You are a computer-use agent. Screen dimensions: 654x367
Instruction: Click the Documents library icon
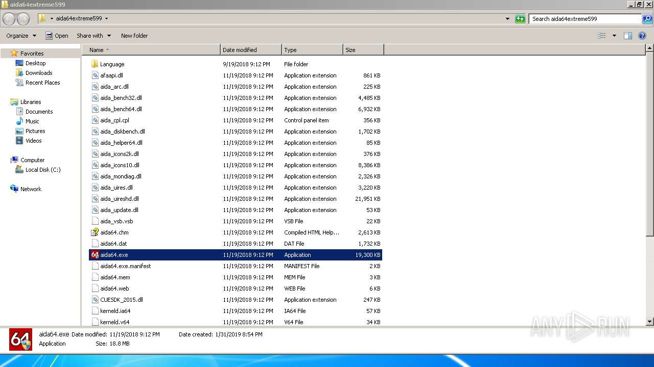(x=19, y=112)
